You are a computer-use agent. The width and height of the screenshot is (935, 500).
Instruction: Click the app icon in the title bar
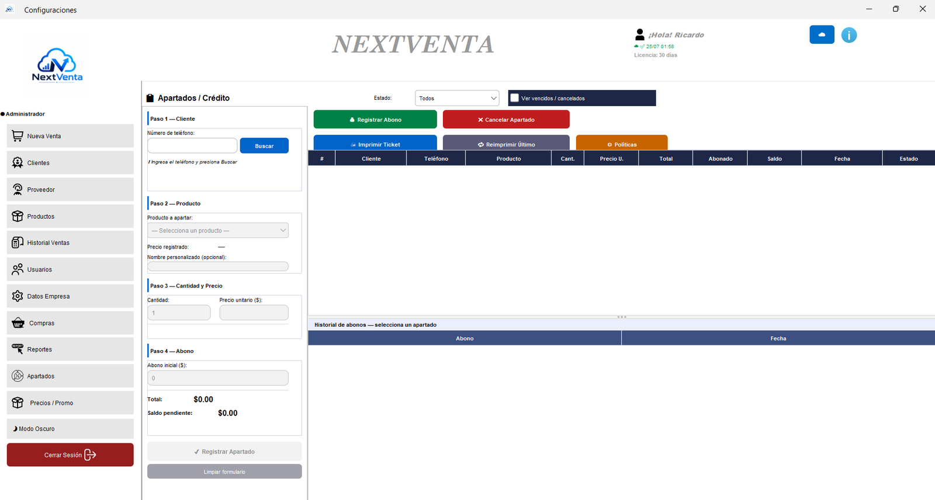[x=9, y=9]
